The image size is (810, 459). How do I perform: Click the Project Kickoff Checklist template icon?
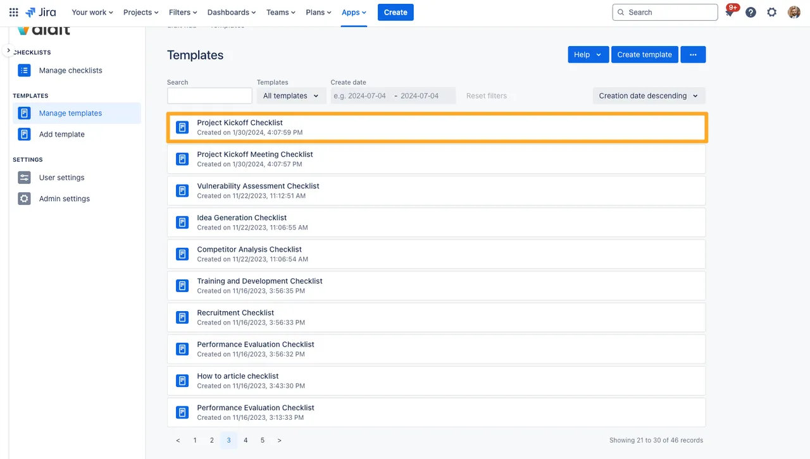point(182,128)
